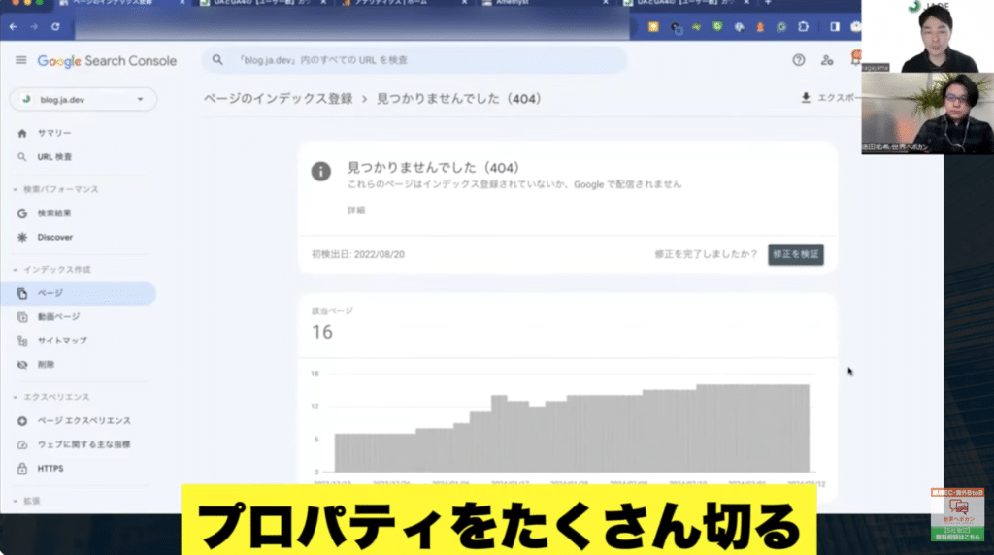Screen dimensions: 994x555
Task: Open 動画ページ in the sidebar
Action: [58, 316]
